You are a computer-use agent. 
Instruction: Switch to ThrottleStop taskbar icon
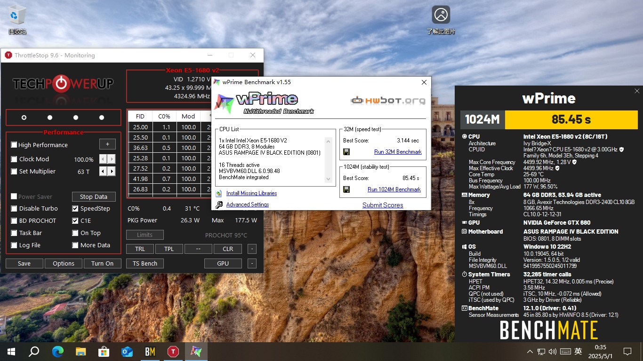[173, 352]
